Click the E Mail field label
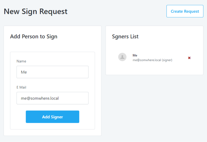This screenshot has height=142, width=207. [22, 87]
